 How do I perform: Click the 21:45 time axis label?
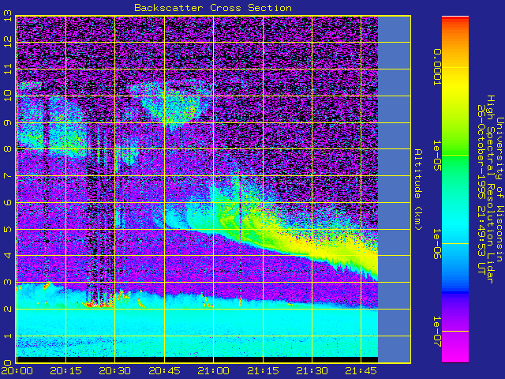tap(361, 371)
